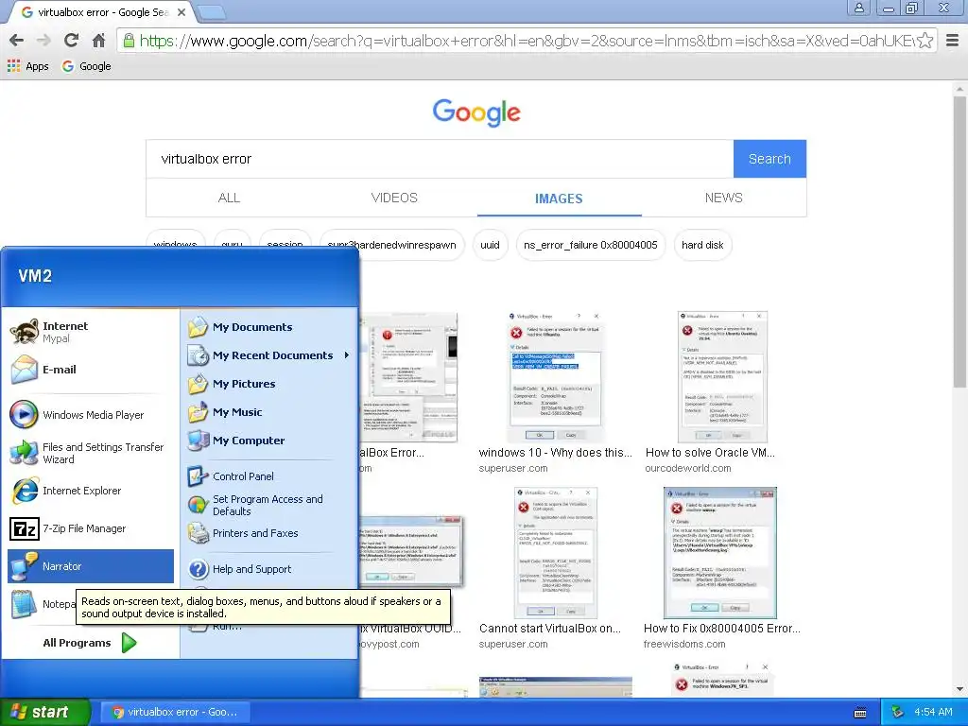Click the 'windows 10 - Why does this...' title
This screenshot has width=968, height=726.
click(x=555, y=453)
